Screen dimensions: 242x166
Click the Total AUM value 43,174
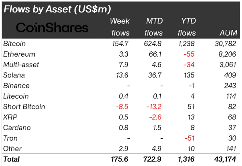pos(224,159)
